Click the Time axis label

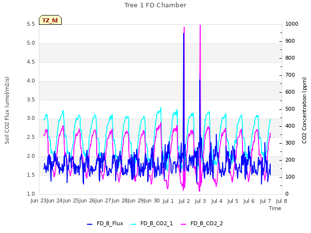pos(275,208)
